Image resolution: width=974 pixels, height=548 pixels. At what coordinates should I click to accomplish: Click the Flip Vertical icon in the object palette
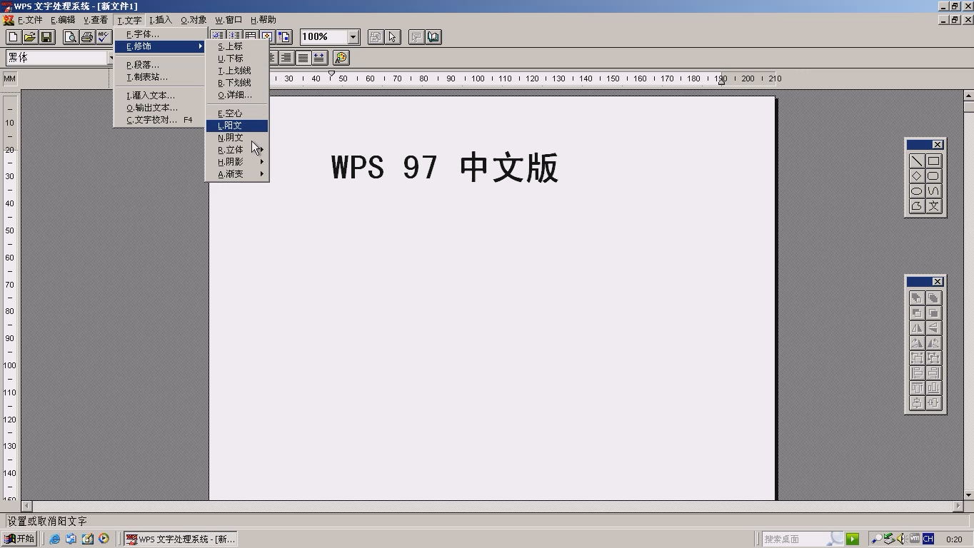(933, 328)
